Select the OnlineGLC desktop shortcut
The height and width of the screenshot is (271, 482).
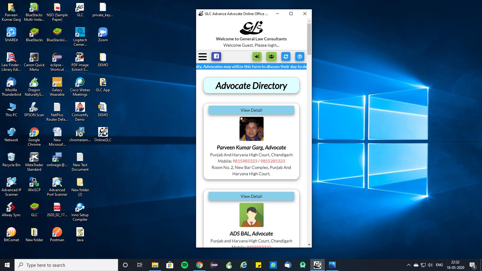click(103, 134)
